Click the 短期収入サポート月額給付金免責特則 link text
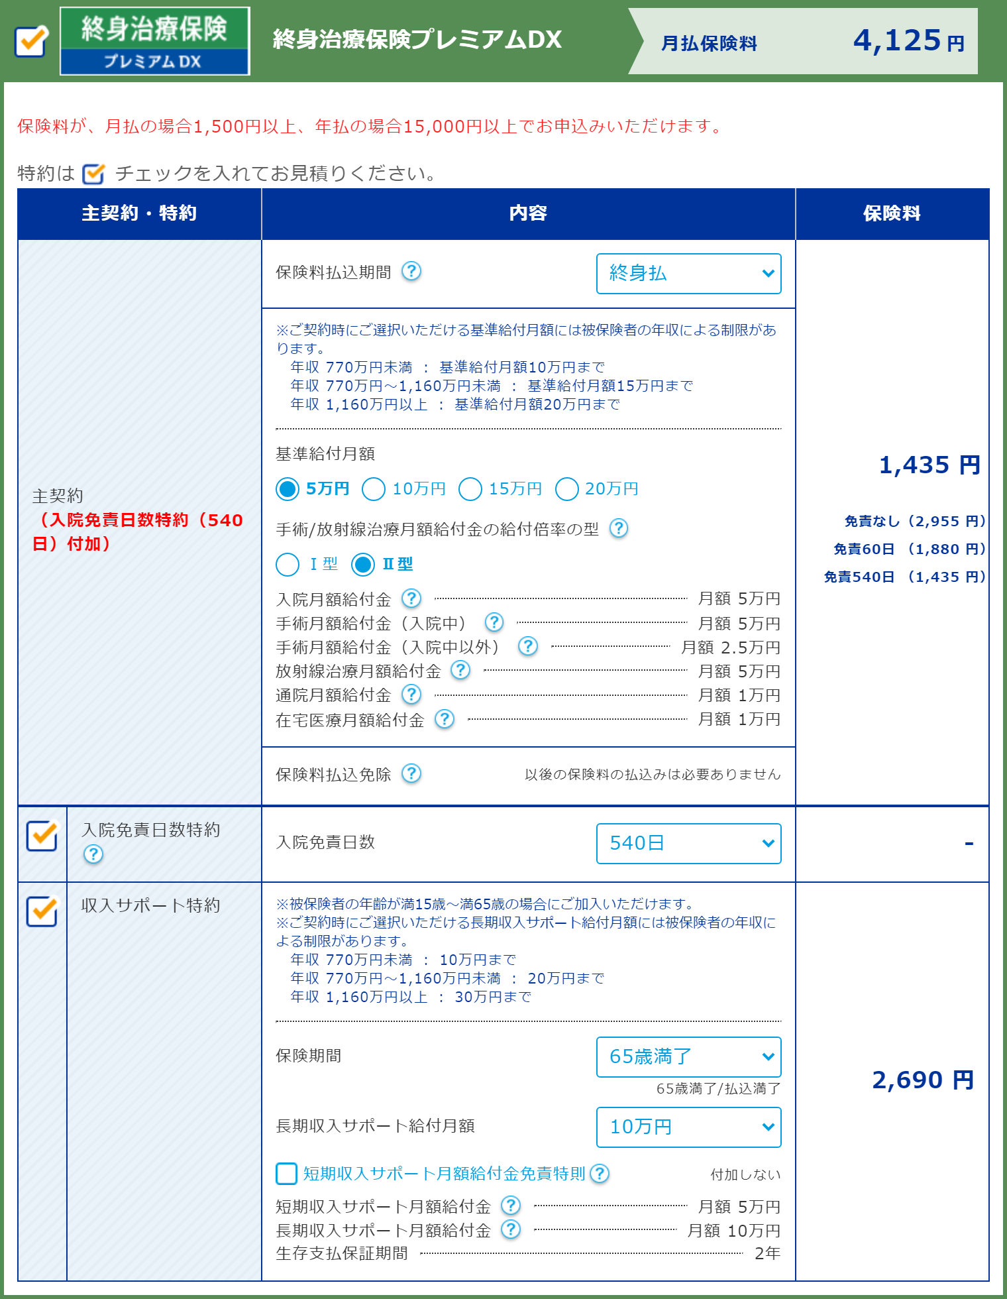The width and height of the screenshot is (1007, 1299). pos(444,1174)
